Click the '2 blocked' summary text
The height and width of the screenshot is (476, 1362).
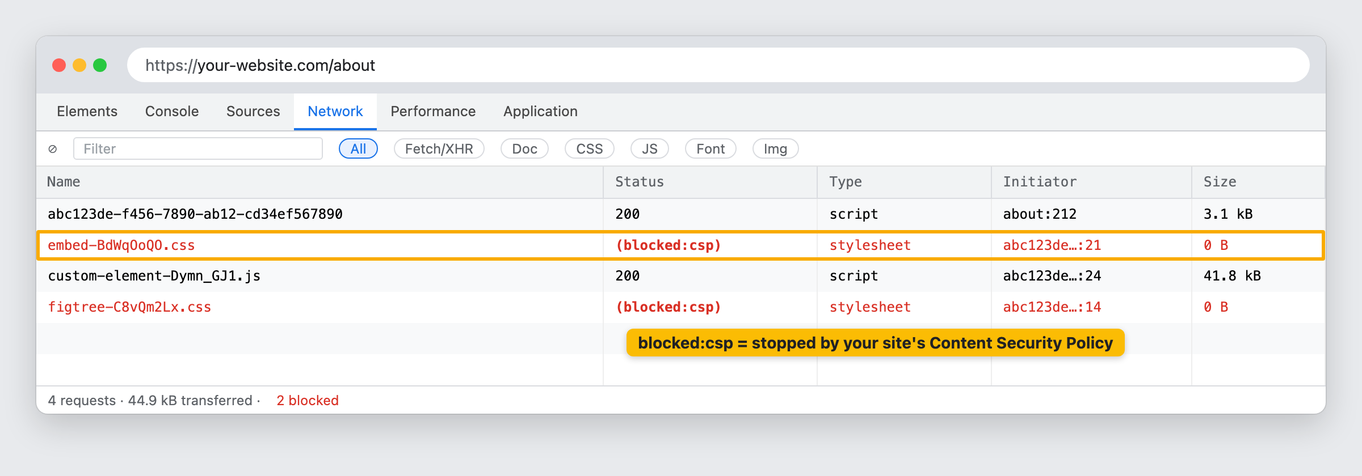coord(308,401)
